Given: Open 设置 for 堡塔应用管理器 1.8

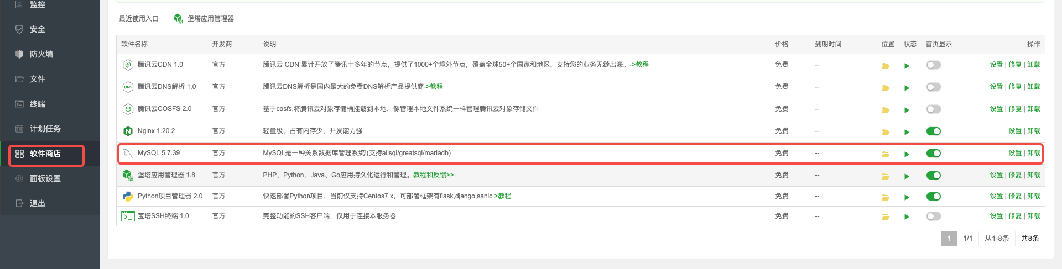Looking at the screenshot, I should pyautogui.click(x=996, y=175).
